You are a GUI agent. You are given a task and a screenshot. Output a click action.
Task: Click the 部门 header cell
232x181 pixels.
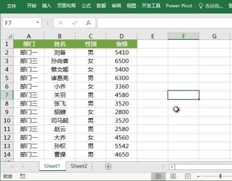point(29,44)
